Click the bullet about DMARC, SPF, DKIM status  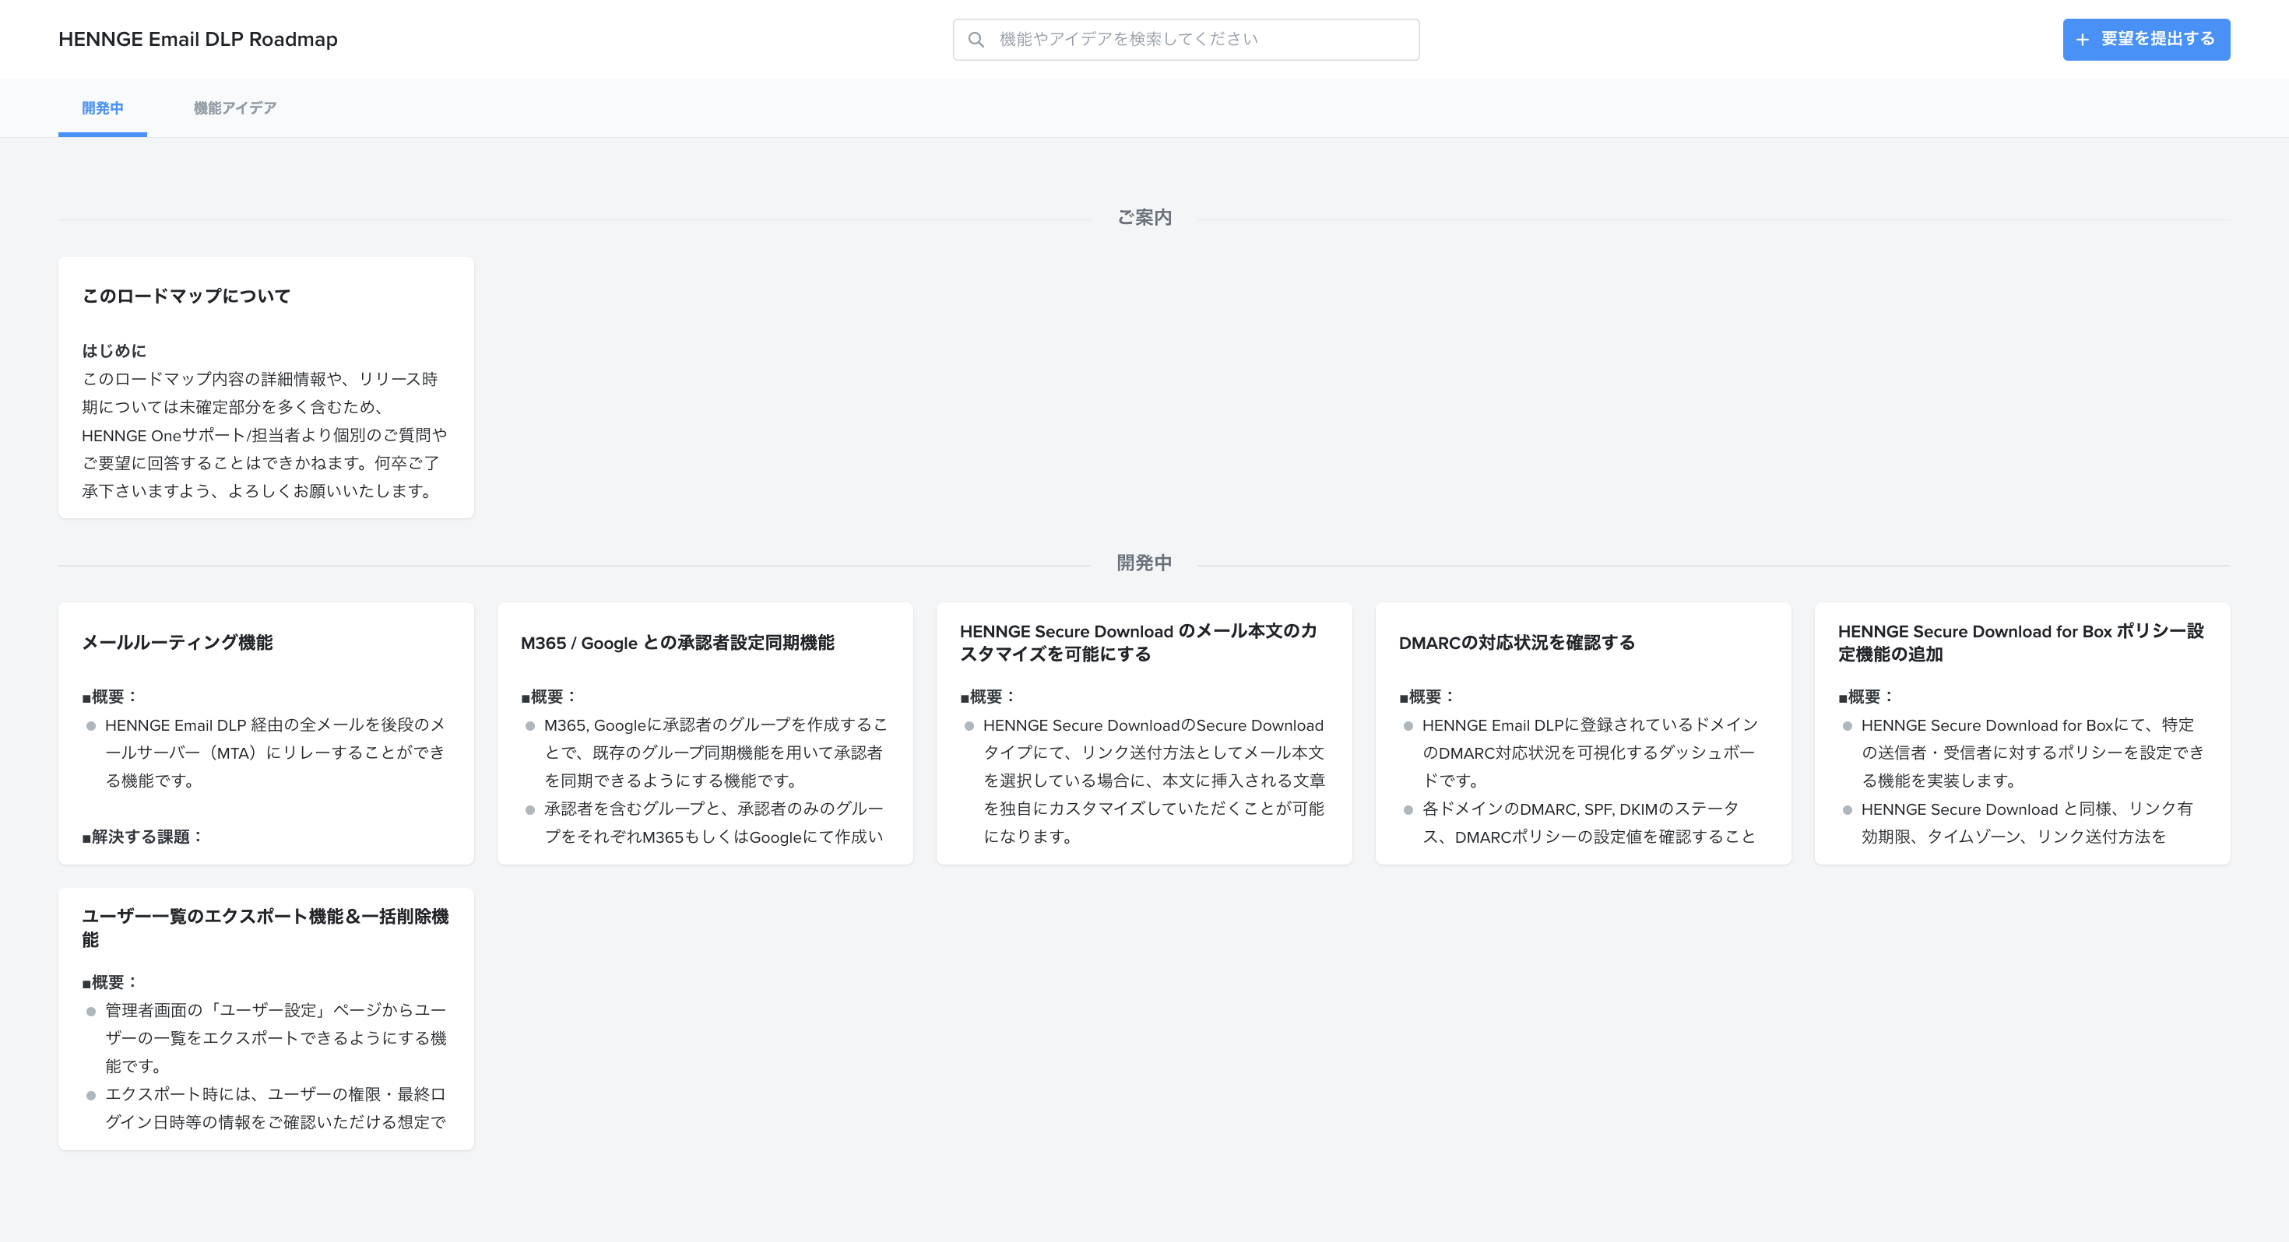[1589, 823]
